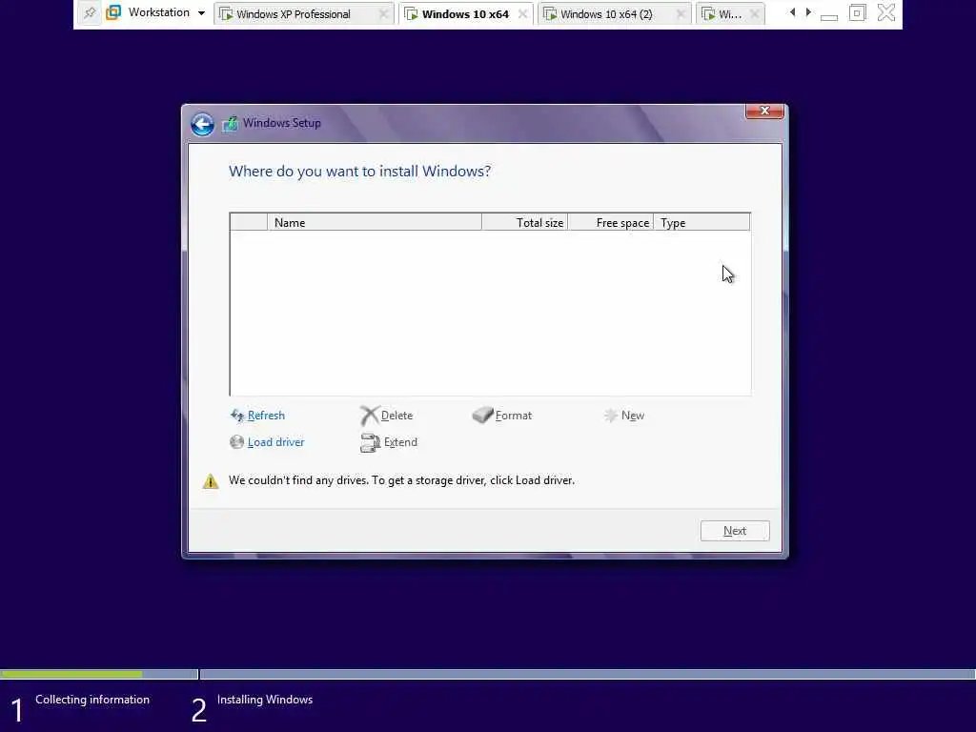Click the Delete X icon

[x=369, y=416]
